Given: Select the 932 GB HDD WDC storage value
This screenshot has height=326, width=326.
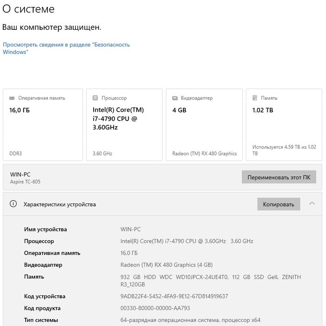Looking at the screenshot, I should (x=211, y=280).
